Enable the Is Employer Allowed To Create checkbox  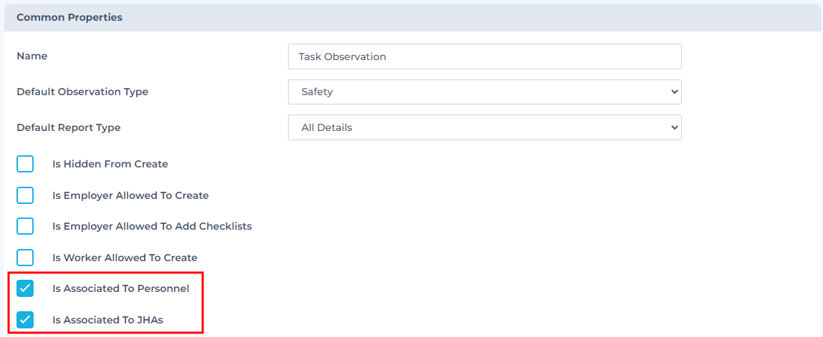point(25,195)
